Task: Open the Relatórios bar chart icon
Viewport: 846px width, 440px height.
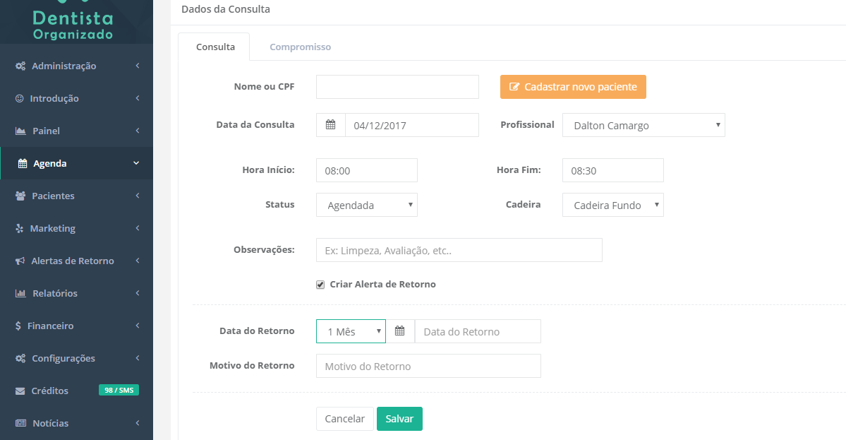Action: tap(22, 293)
